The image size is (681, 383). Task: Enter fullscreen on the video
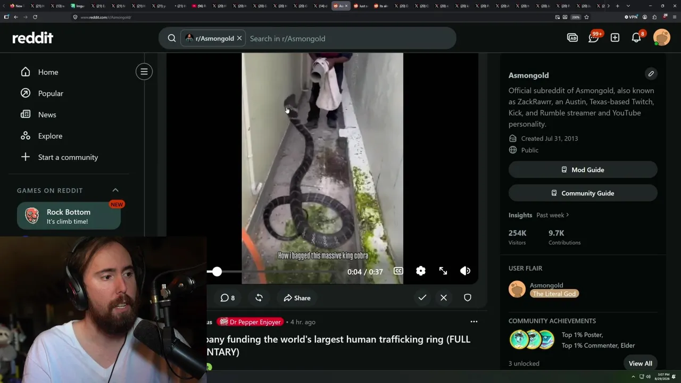click(x=443, y=271)
